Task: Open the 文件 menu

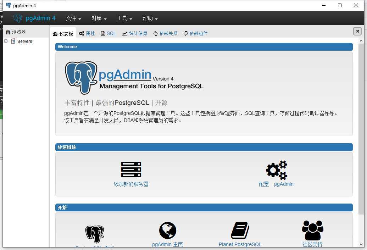Action: pos(73,18)
